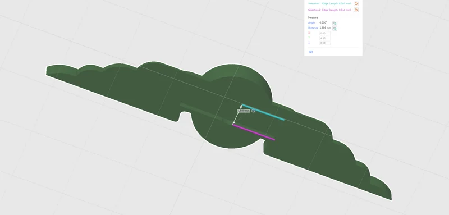Click the 4.500 mm dimension label on model

coord(244,111)
